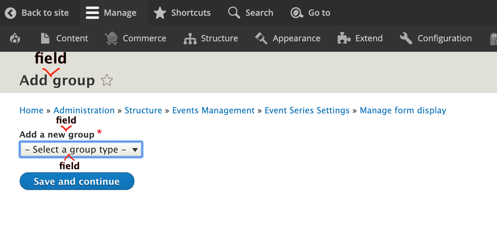Click the Save and continue button
Image resolution: width=497 pixels, height=247 pixels.
point(77,181)
